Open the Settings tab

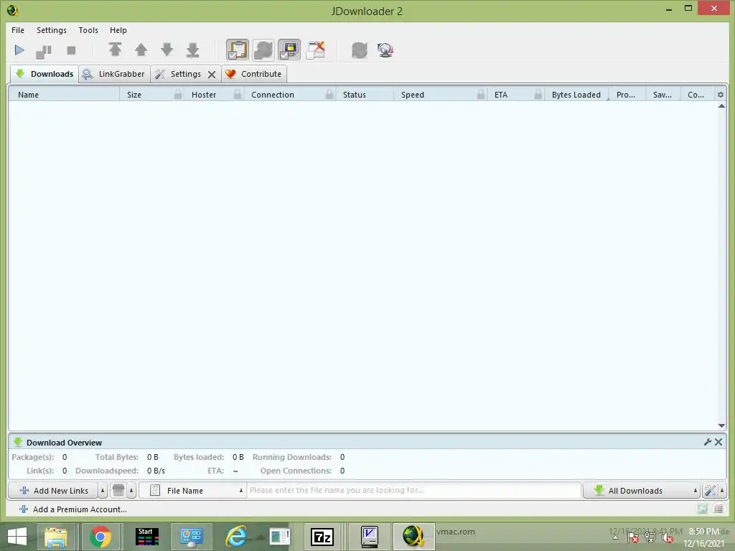[186, 74]
